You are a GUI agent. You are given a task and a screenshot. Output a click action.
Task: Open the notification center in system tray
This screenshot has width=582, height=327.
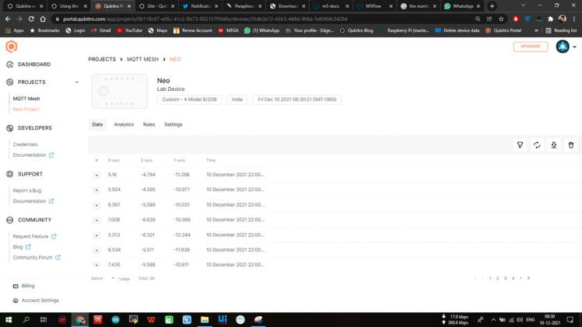coord(570,319)
